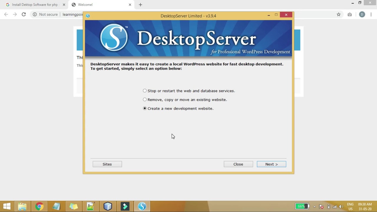This screenshot has width=377, height=212.
Task: Go forward in Chrome
Action: (x=15, y=14)
